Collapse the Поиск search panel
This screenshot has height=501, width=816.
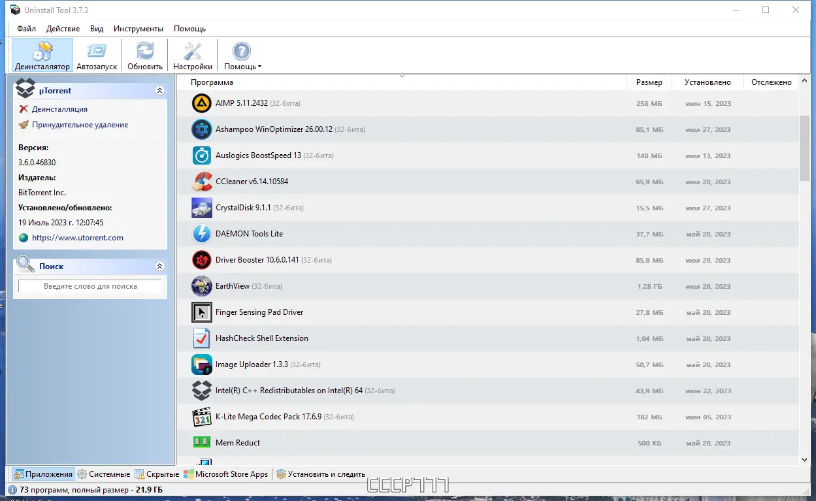159,266
